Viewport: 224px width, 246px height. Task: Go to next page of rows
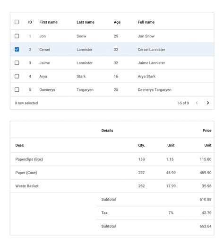tap(208, 103)
